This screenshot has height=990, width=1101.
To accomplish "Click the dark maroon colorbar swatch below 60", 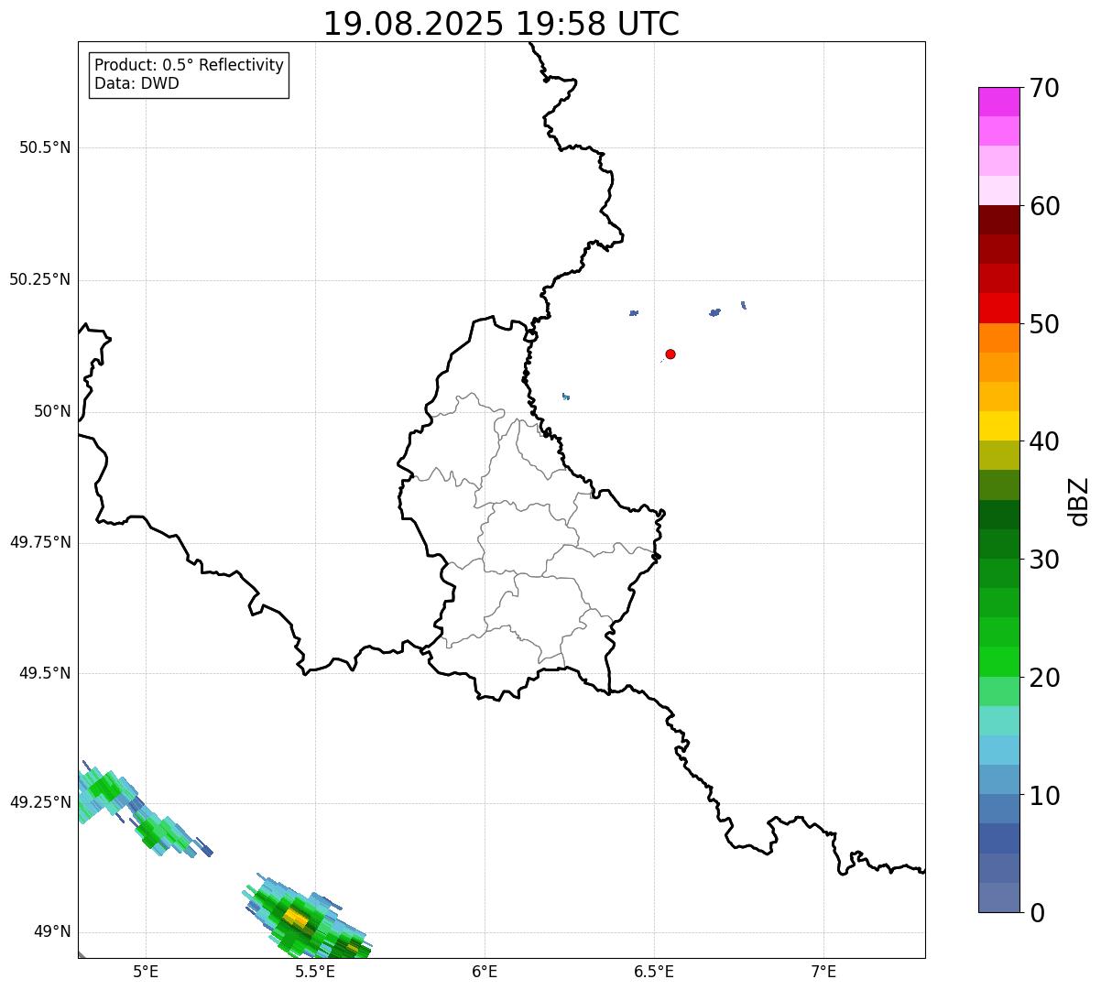I will click(998, 220).
